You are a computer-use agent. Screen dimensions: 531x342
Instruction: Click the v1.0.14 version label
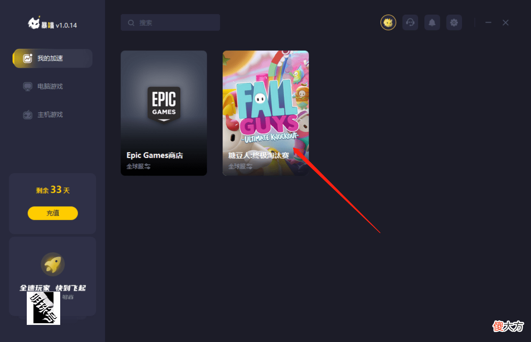click(66, 25)
